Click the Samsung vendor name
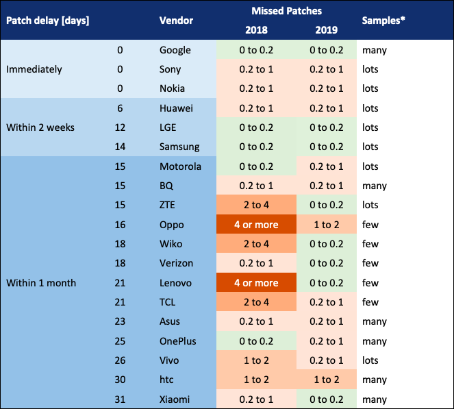Image resolution: width=454 pixels, height=409 pixels. pos(179,147)
